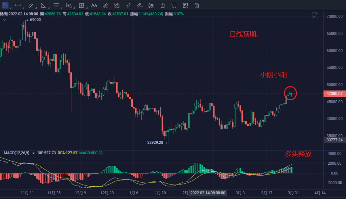Open the Fibonacci lines tool
This screenshot has height=199, width=346.
point(56,5)
